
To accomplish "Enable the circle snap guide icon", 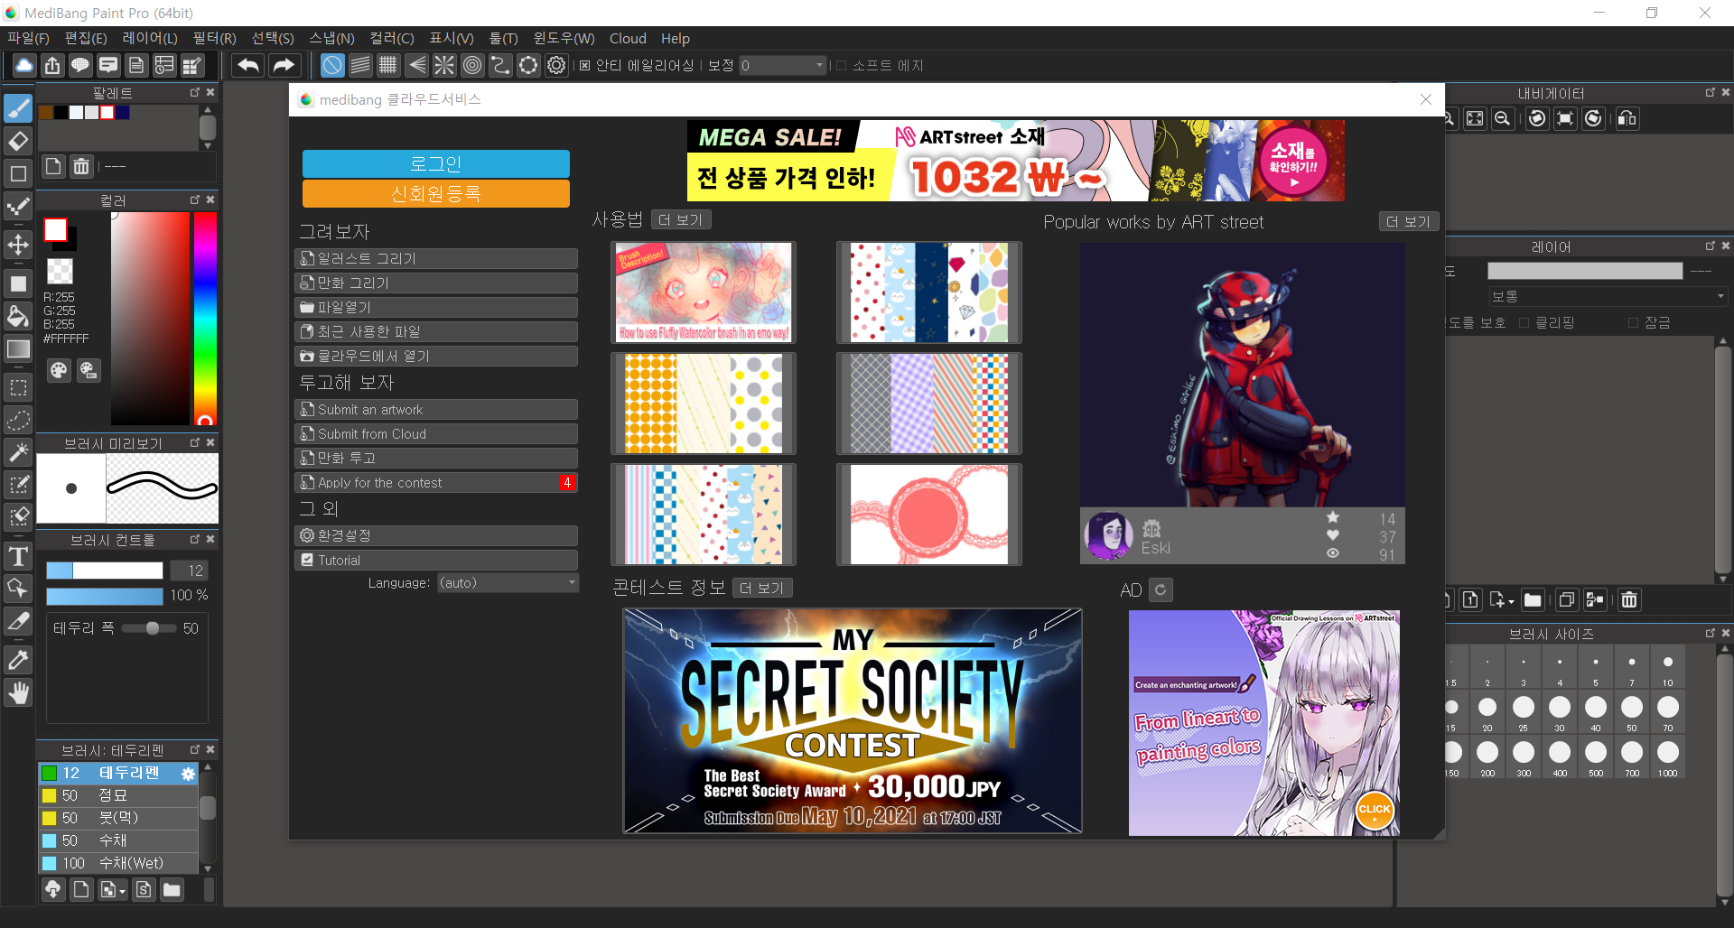I will point(472,65).
